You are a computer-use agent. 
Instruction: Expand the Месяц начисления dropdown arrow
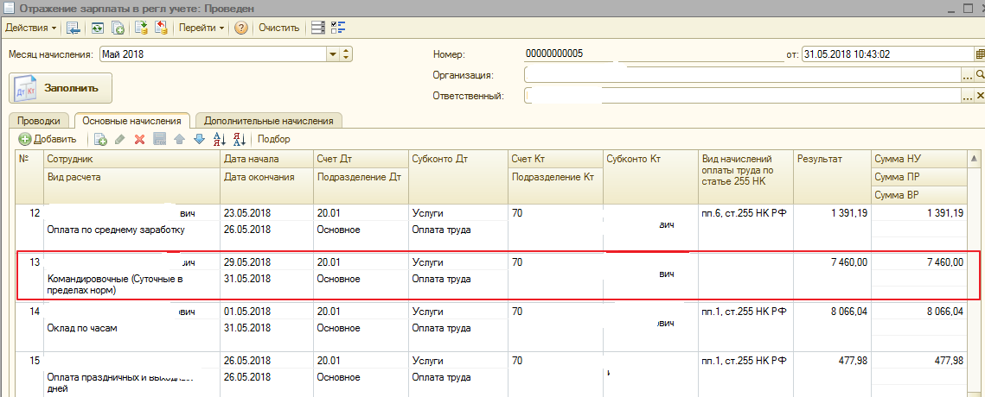point(332,54)
